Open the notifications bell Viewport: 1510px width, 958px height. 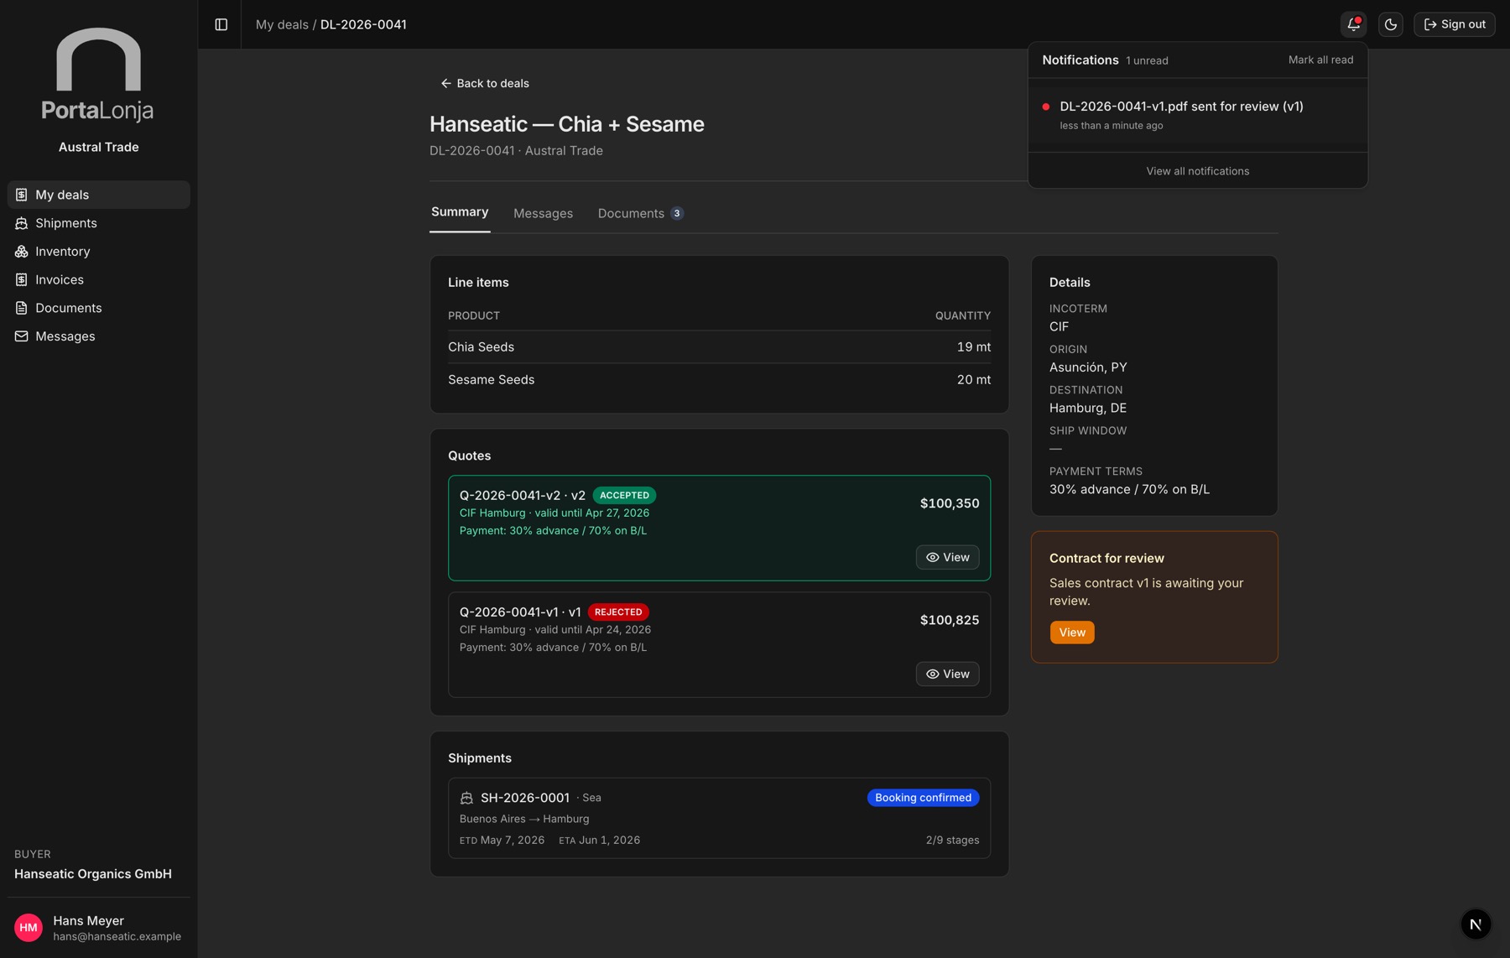tap(1353, 24)
